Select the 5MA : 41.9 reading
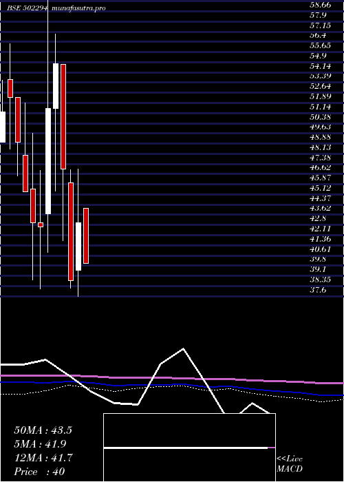344x482 pixels. 40,444
